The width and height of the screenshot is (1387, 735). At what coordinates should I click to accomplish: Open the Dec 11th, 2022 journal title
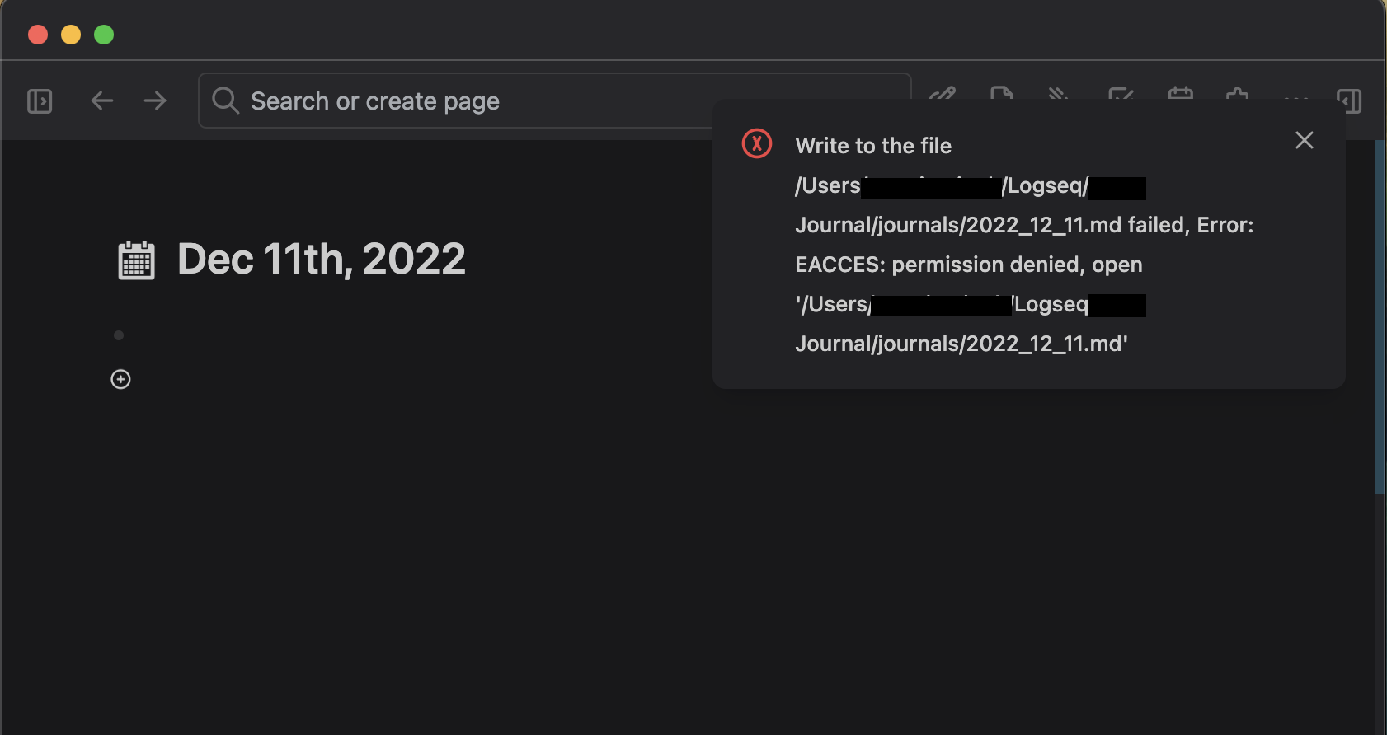coord(322,259)
